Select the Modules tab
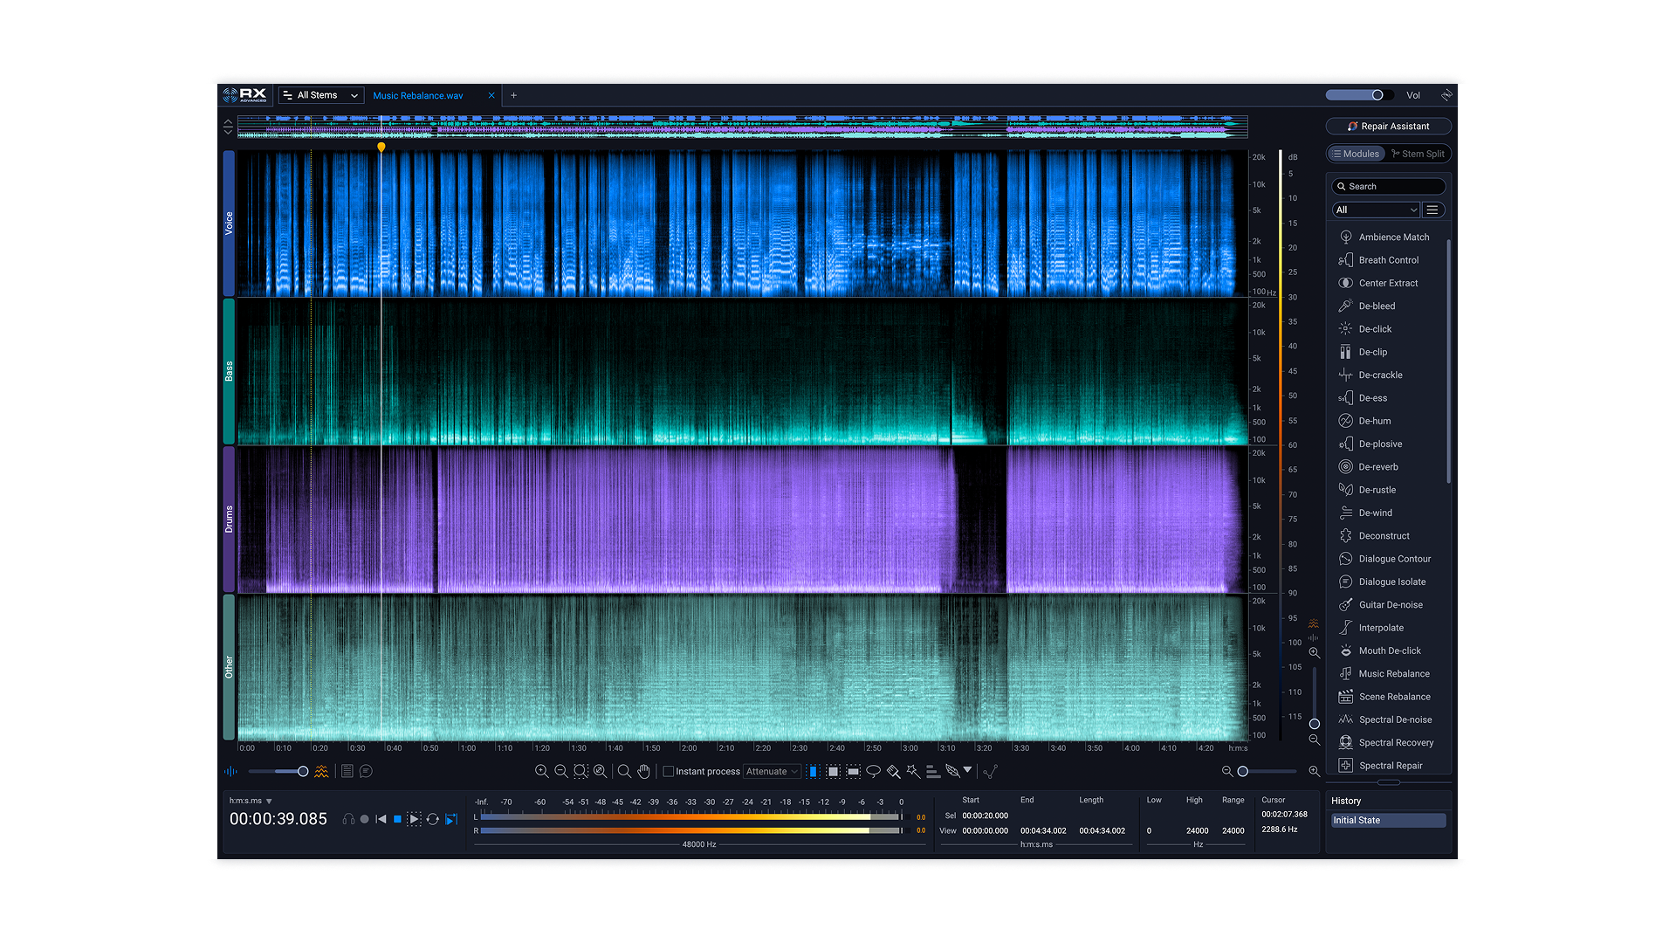1676x943 pixels. pos(1356,154)
